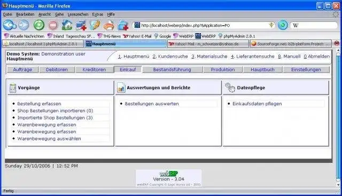Viewport: 342px width, 196px height.
Task: Click the 3. Materialsuche quick link
Action: 209,57
